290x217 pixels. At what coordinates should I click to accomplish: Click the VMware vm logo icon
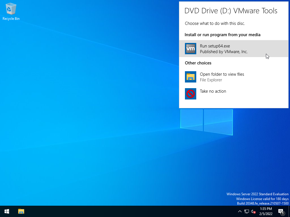tap(191, 49)
